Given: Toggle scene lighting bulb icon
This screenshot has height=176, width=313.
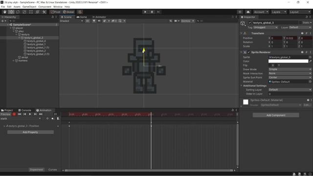Looking at the screenshot, I should tap(94, 21).
